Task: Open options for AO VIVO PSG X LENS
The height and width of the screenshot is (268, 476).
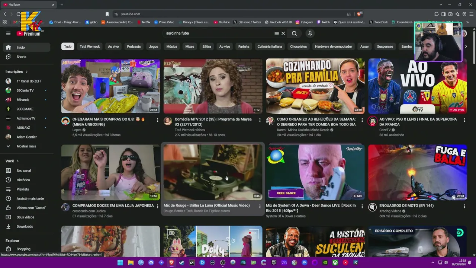Action: (464, 120)
